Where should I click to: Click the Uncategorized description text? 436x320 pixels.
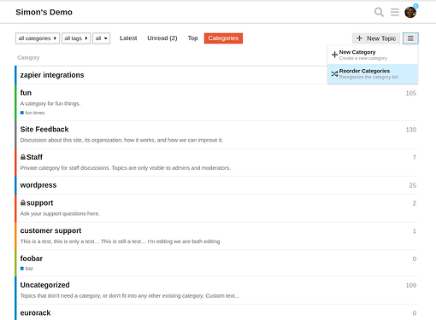(x=130, y=296)
